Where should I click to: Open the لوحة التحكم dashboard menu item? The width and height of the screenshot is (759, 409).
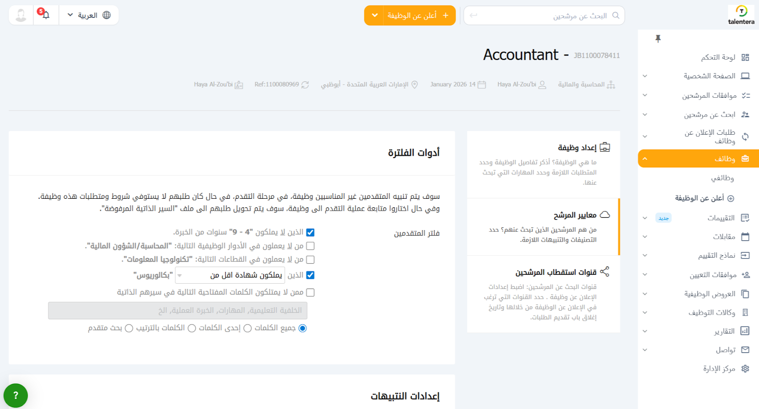point(718,57)
